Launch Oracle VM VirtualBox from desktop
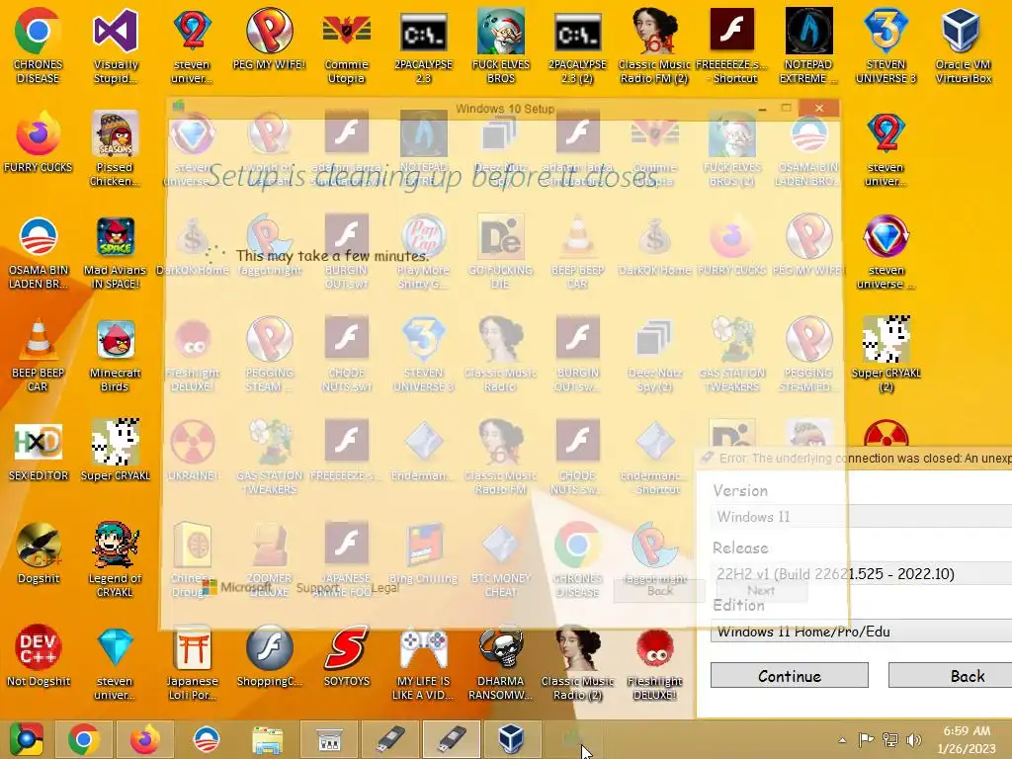1012x759 pixels. point(963,46)
